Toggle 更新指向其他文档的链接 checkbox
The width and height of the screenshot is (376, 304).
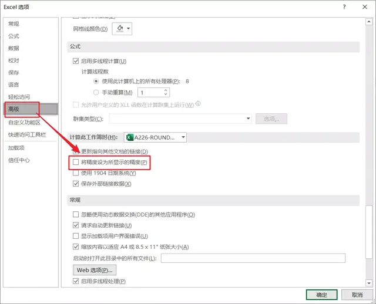point(76,151)
